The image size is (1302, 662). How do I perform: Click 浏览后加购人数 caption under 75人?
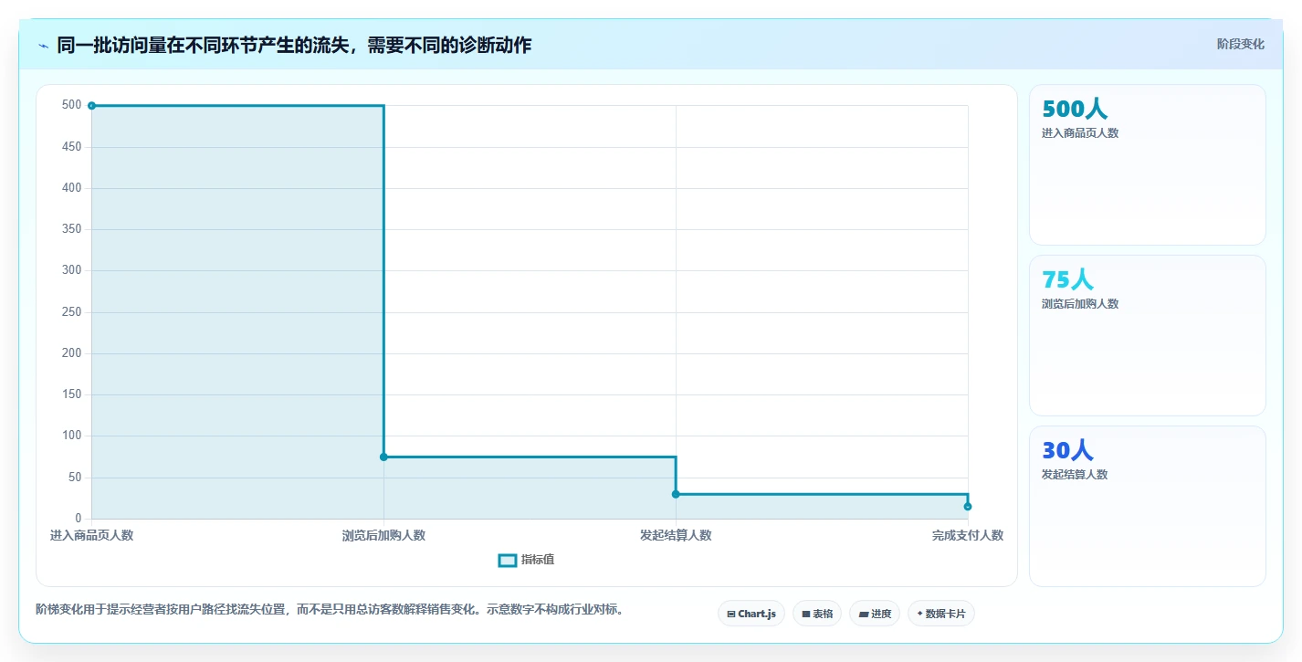[x=1080, y=304]
